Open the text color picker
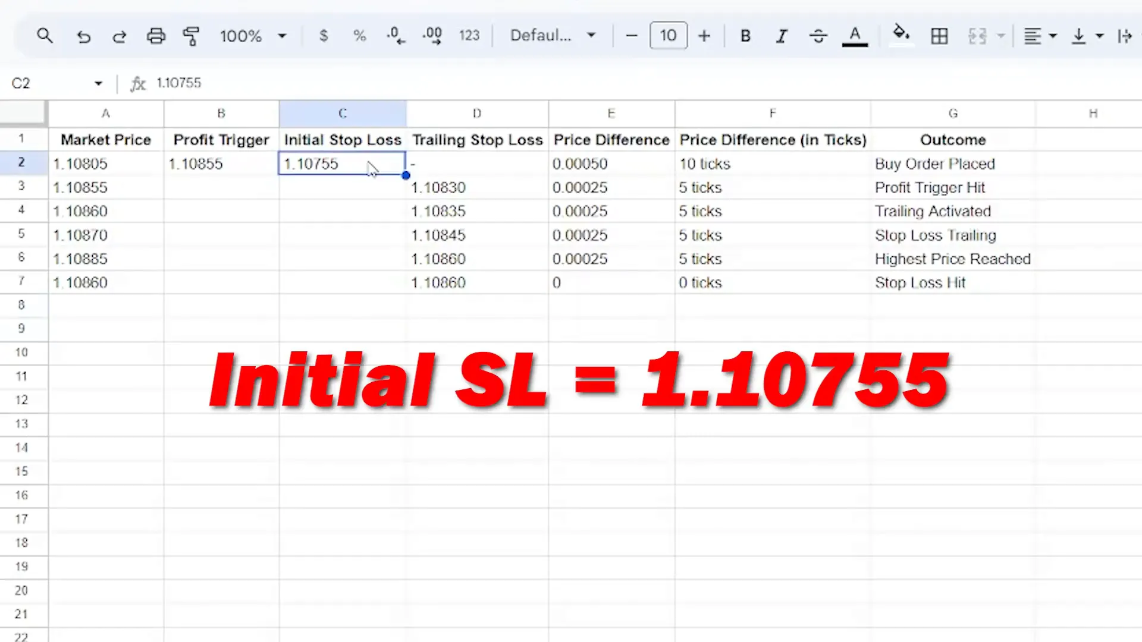The height and width of the screenshot is (642, 1142). point(855,36)
